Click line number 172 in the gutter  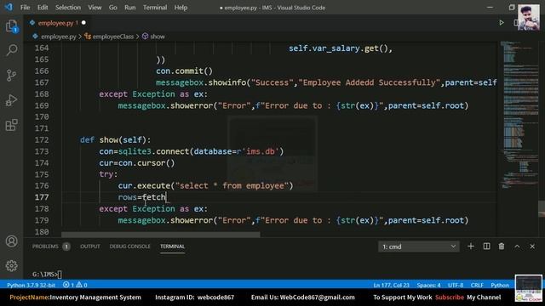pyautogui.click(x=42, y=139)
